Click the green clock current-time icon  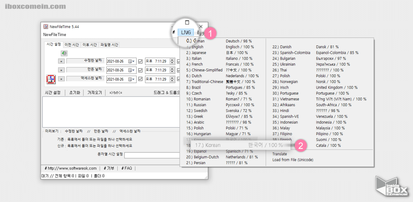pos(64,53)
